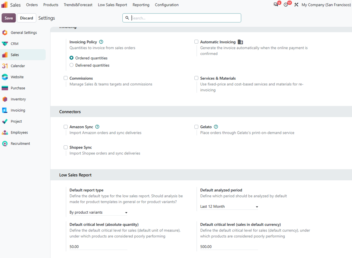Select Delivered quantities radio option
The height and width of the screenshot is (258, 352).
click(71, 65)
